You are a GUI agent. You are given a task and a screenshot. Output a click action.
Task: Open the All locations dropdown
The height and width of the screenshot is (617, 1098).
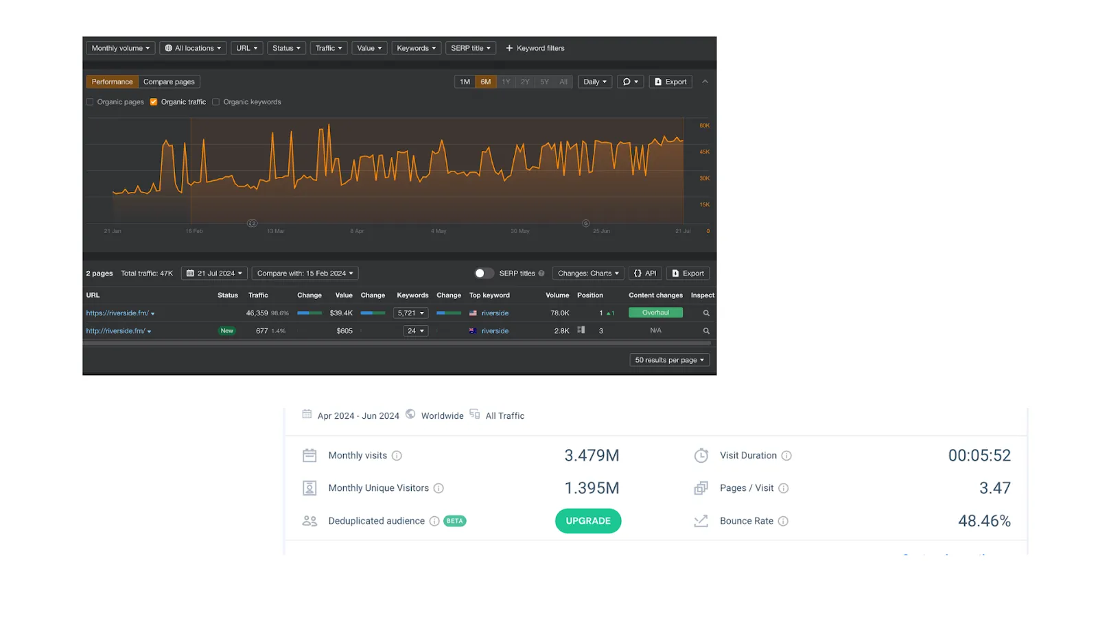(x=194, y=48)
